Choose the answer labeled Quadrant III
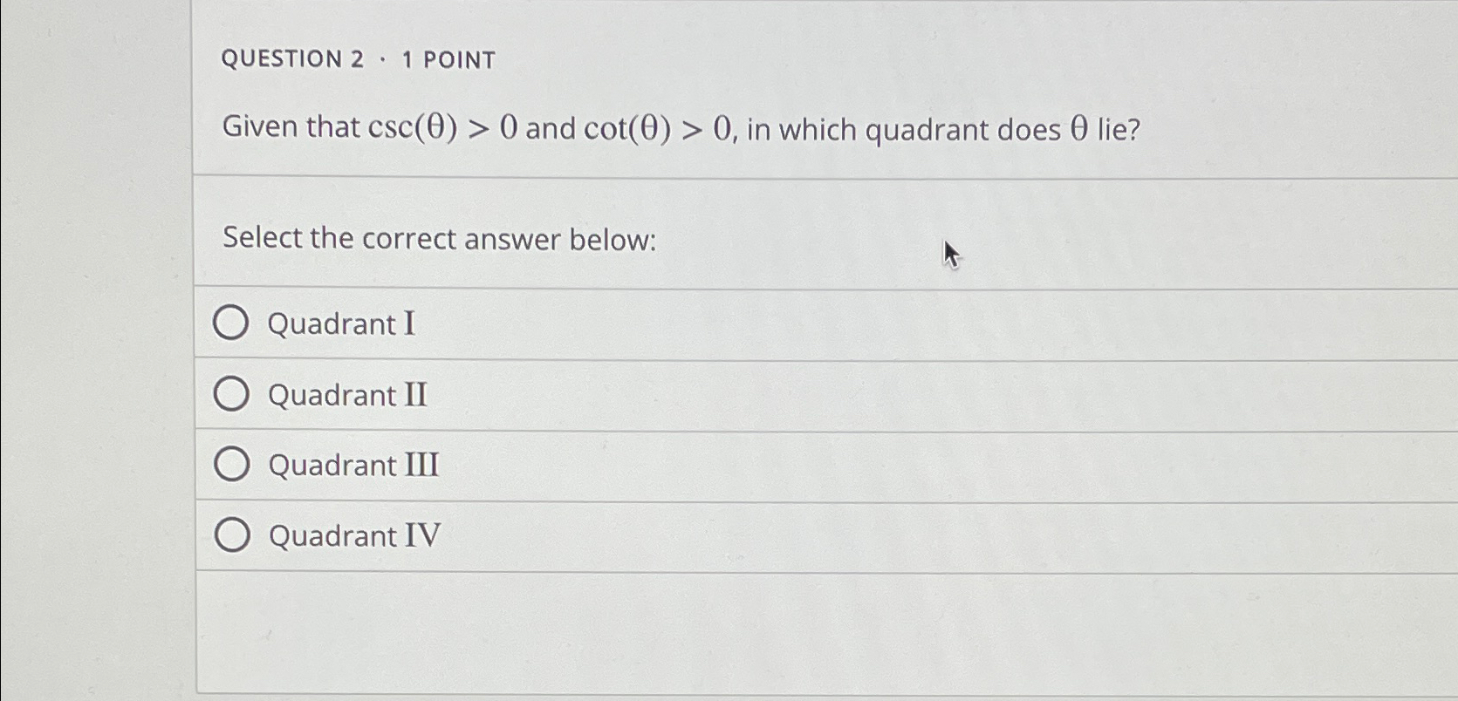Screen dimensions: 1458x701 click(x=352, y=464)
